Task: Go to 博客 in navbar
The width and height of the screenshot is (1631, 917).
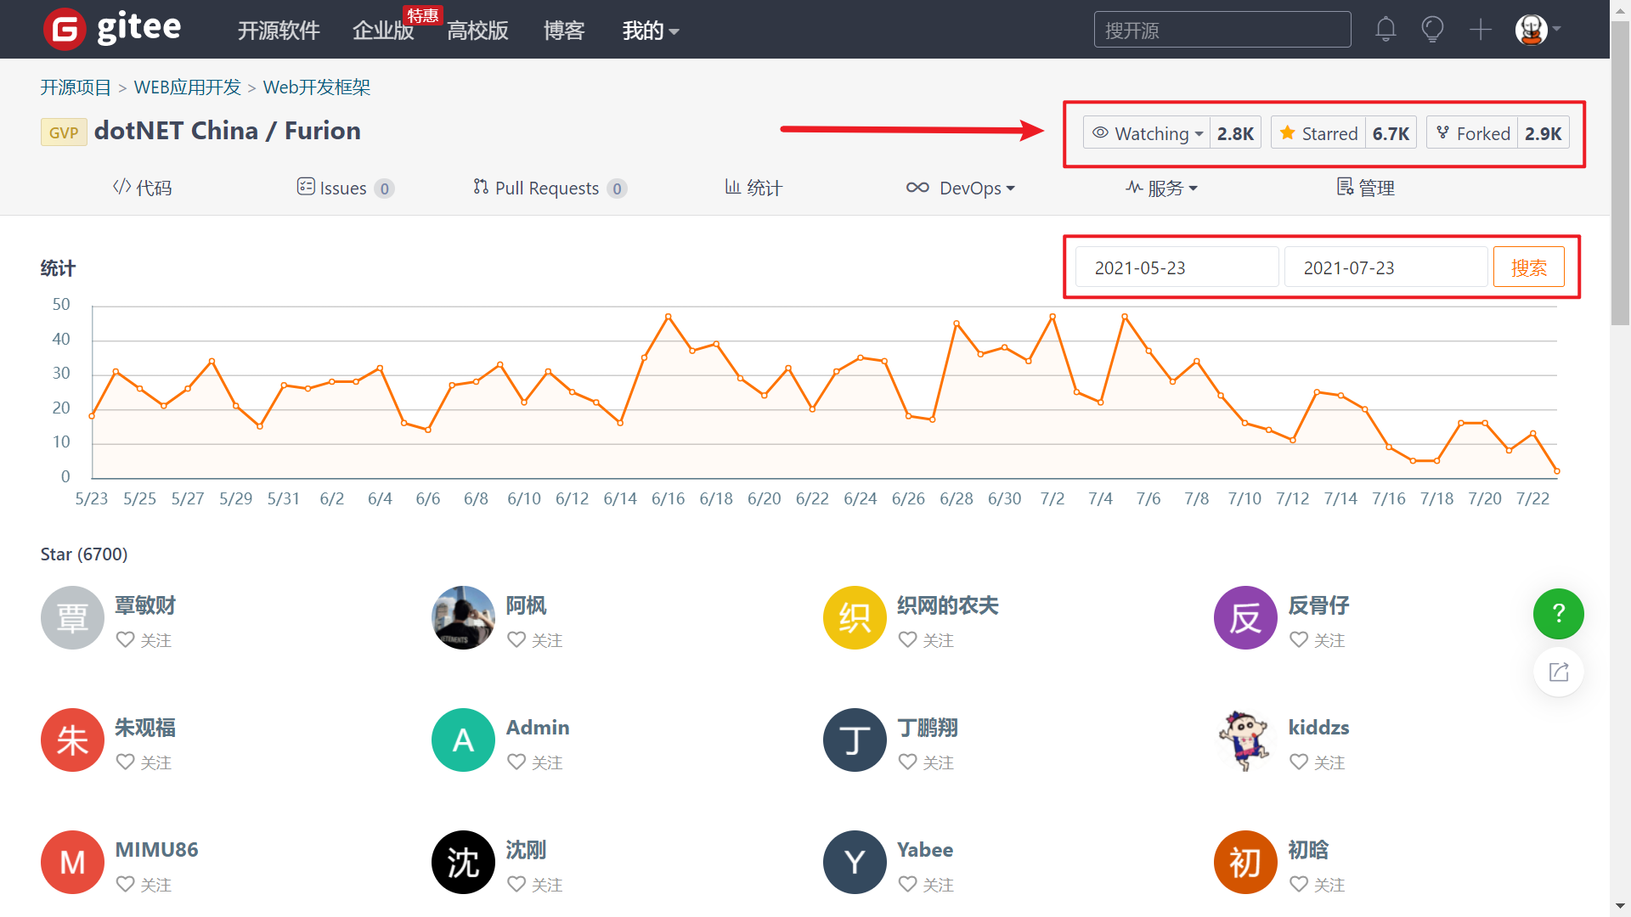Action: pos(564,31)
